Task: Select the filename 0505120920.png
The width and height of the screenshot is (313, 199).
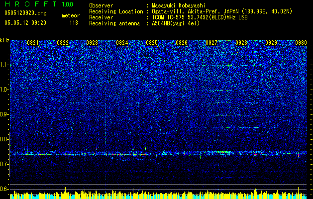Action: point(25,13)
